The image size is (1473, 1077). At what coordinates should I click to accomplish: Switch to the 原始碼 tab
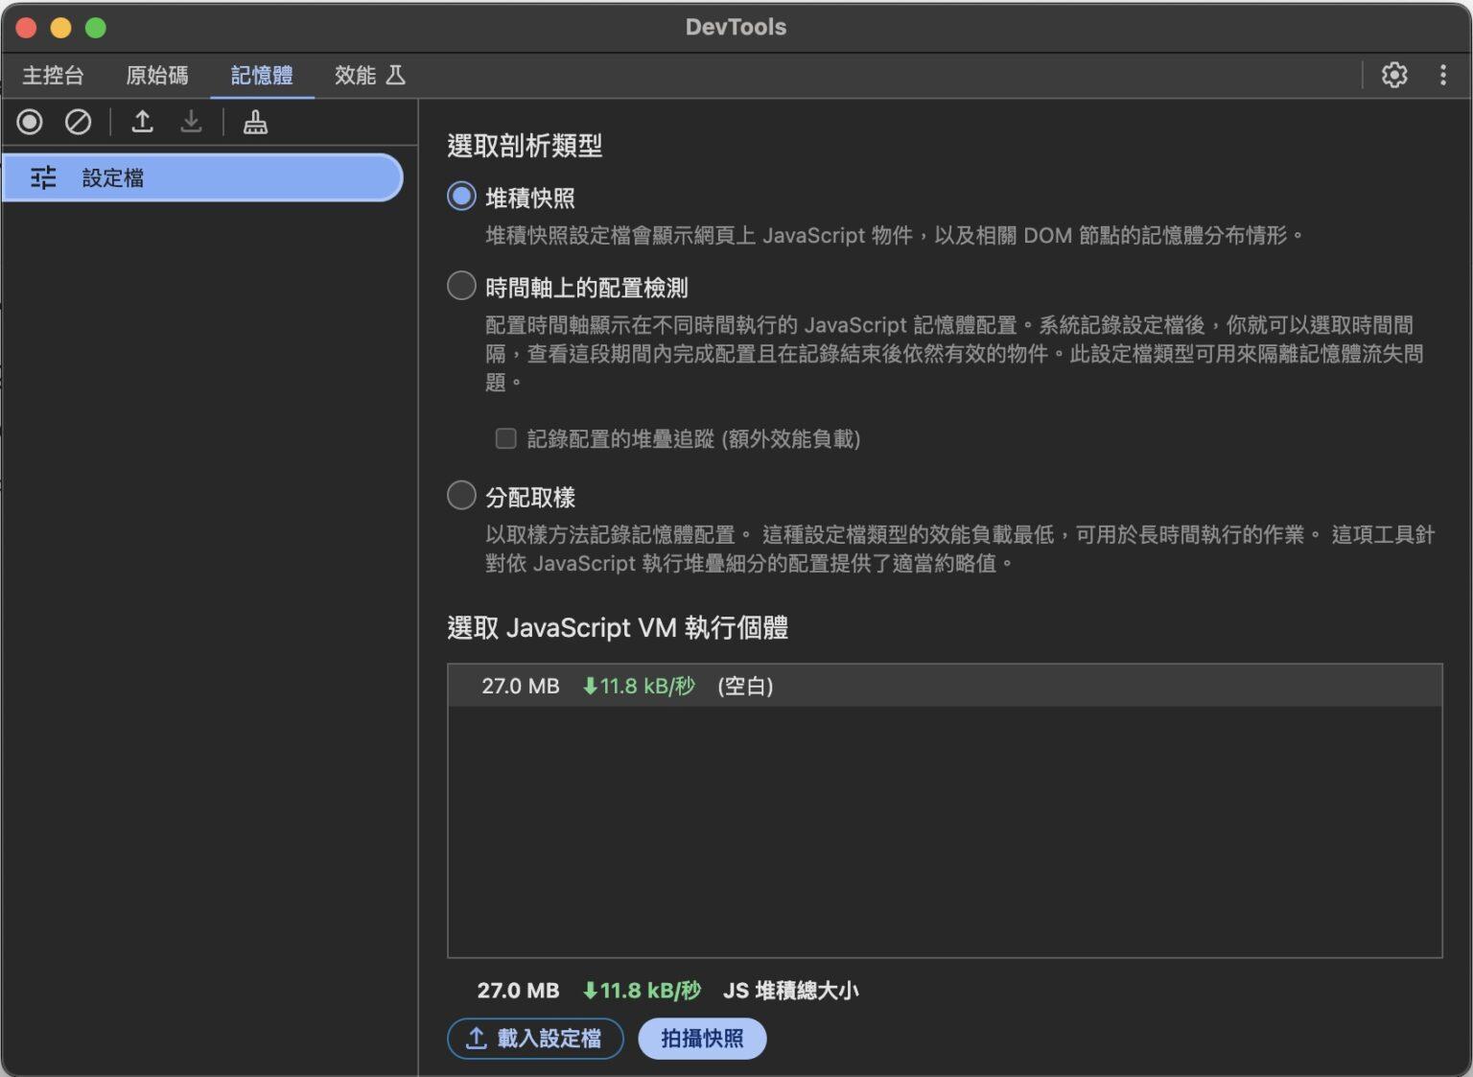point(157,75)
